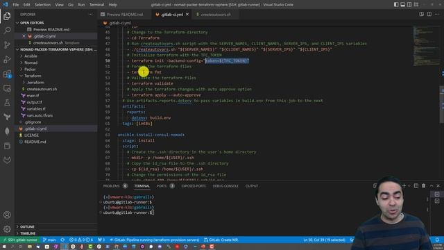This screenshot has height=250, width=444.
Task: Click the main branch status item
Action: (x=49, y=240)
